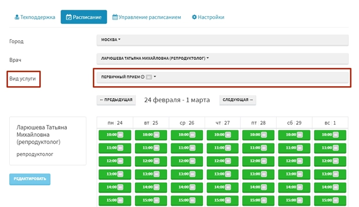Viewport: 359px width, 207px height.
Task: Pick the 10:00 slot on Sunday 1
Action: (x=330, y=135)
